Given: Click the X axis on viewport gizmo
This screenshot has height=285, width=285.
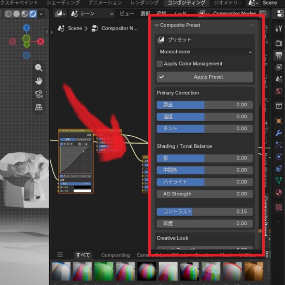Looking at the screenshot, I should click(40, 41).
